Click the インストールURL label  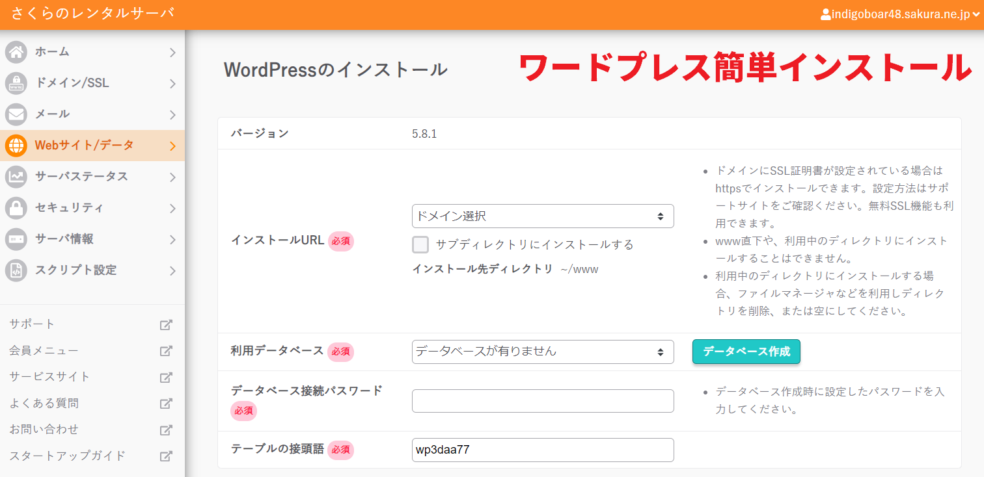click(277, 240)
